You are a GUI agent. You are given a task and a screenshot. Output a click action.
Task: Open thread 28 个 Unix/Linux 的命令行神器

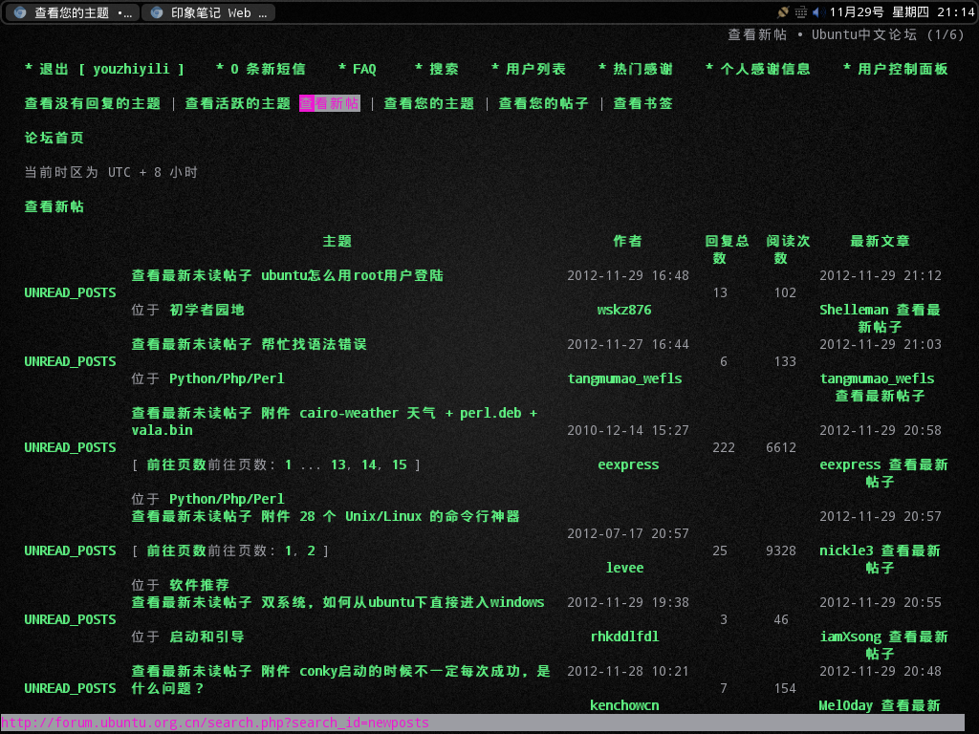point(409,517)
